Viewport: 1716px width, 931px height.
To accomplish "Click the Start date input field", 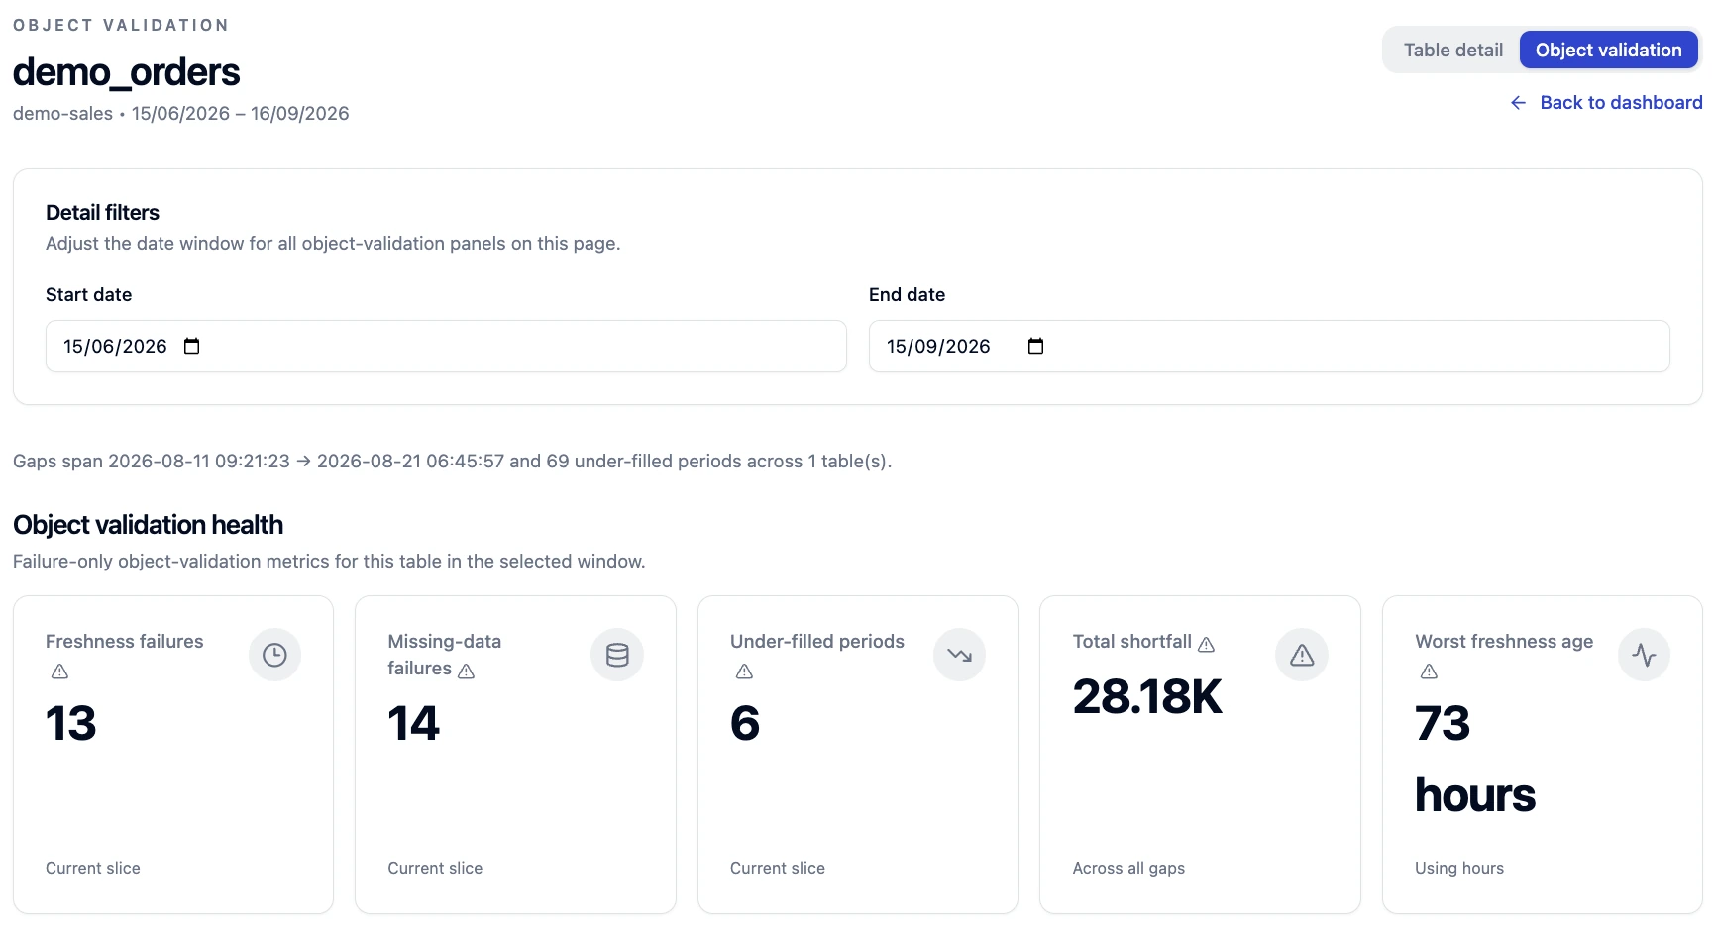I will tap(446, 346).
